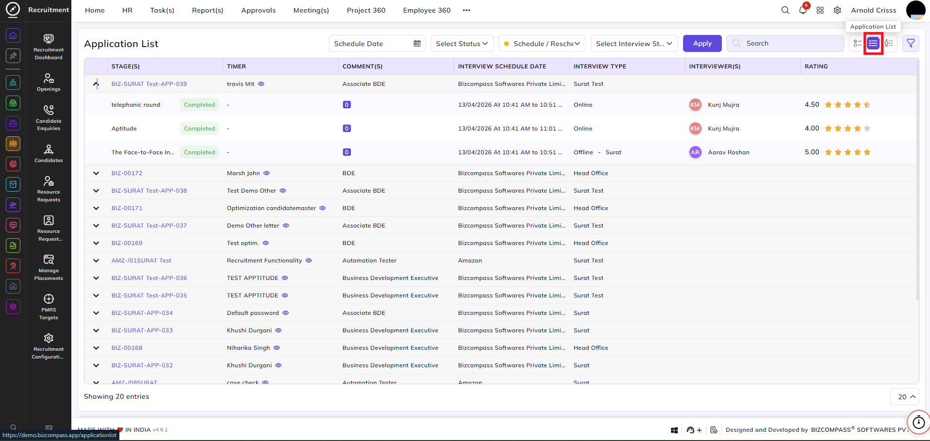View details eye for travis Mit

tap(261, 84)
